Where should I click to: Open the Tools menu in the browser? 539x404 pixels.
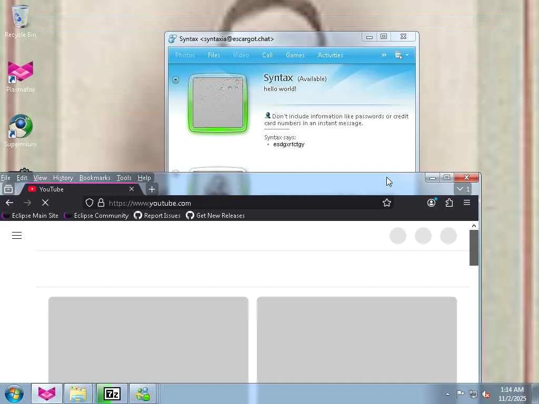click(x=124, y=178)
